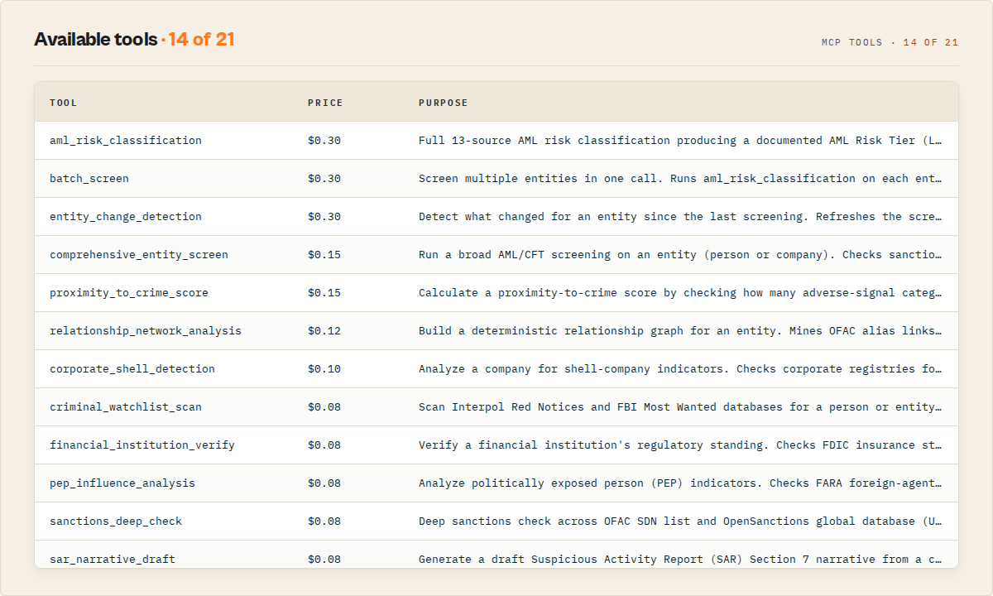993x596 pixels.
Task: Click the $0.15 price for proximity_to_crime_score
Action: click(324, 292)
